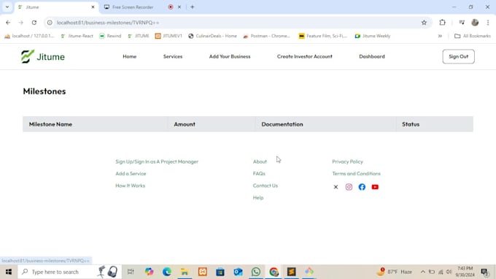Image resolution: width=496 pixels, height=279 pixels.
Task: Open the Jitume Weekly bookmark
Action: (x=373, y=36)
